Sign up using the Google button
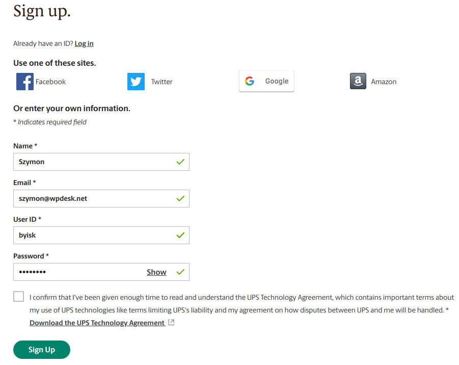 266,81
